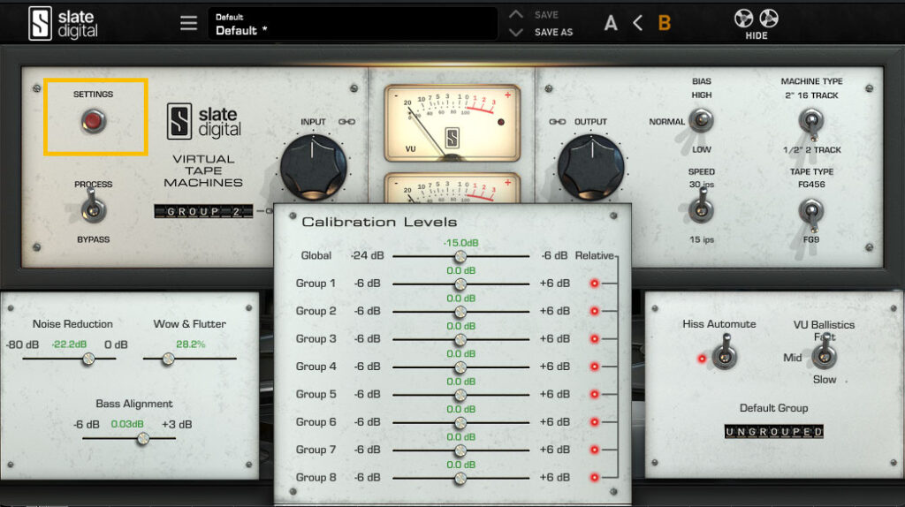
Task: Click the input link chain icon
Action: click(x=346, y=122)
